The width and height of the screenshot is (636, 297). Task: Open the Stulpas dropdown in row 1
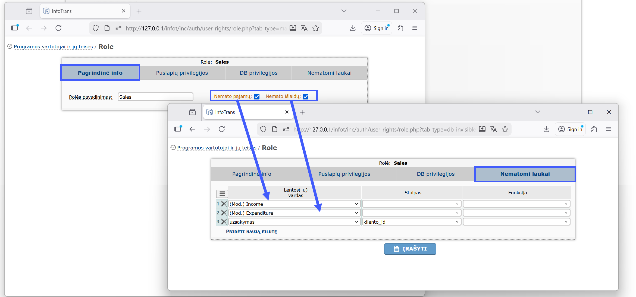(x=411, y=204)
